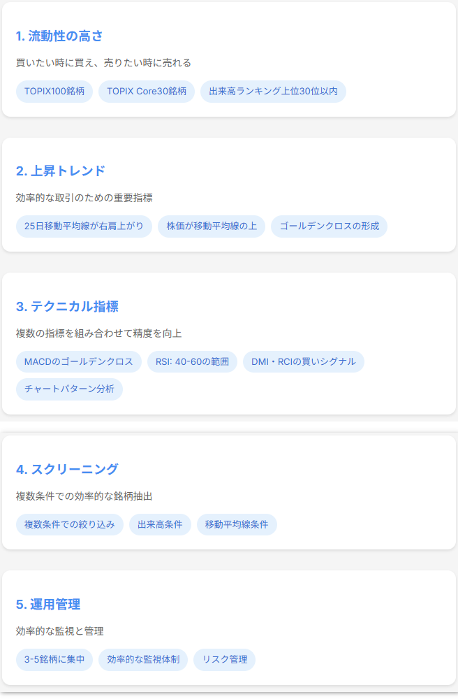Choose the リスク管理 tag

tap(224, 660)
